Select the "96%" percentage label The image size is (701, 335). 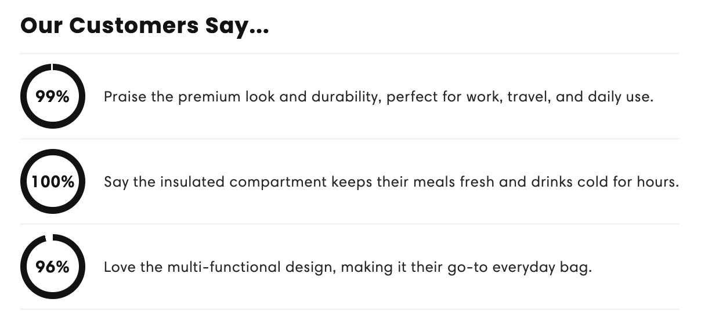coord(53,267)
